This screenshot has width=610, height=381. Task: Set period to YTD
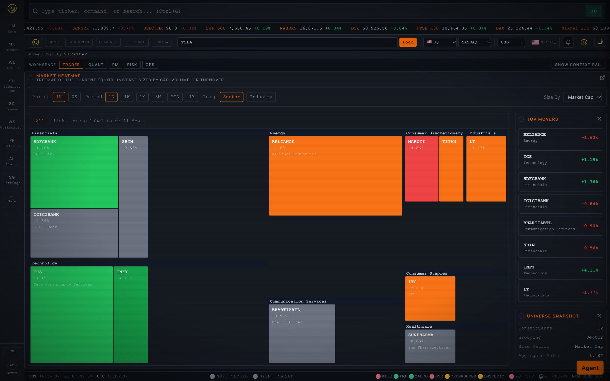(175, 97)
